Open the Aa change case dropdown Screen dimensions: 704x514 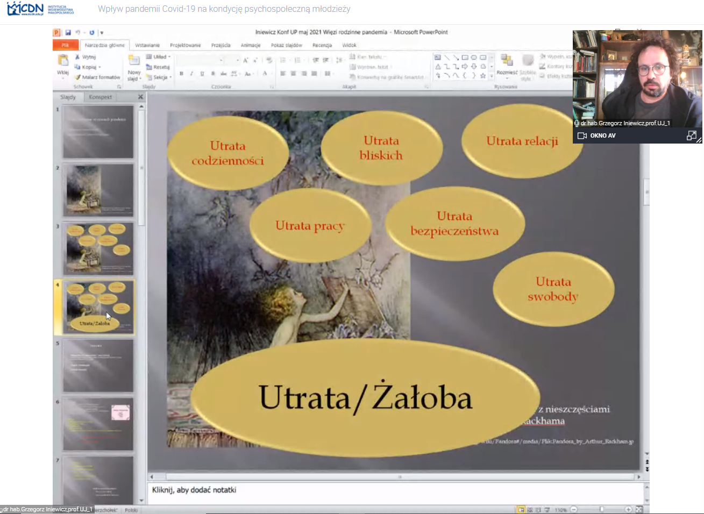pos(248,74)
